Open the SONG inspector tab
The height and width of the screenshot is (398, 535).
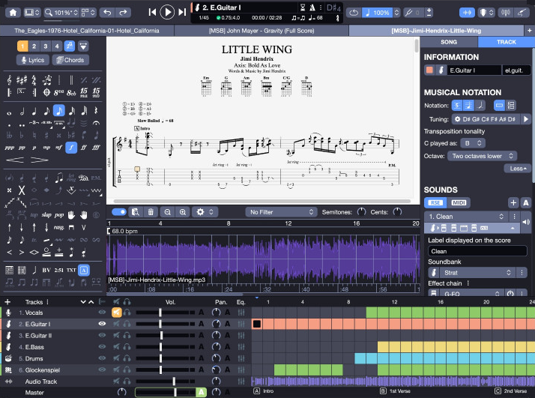click(x=449, y=42)
